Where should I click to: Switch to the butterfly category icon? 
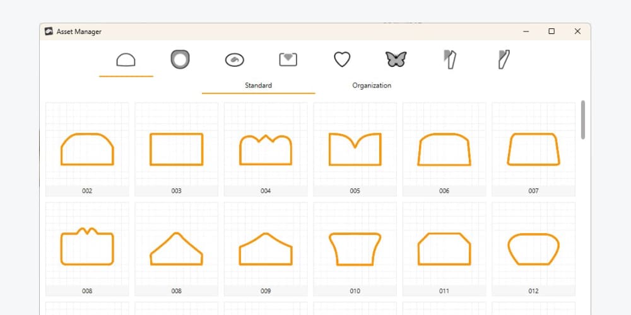tap(396, 60)
